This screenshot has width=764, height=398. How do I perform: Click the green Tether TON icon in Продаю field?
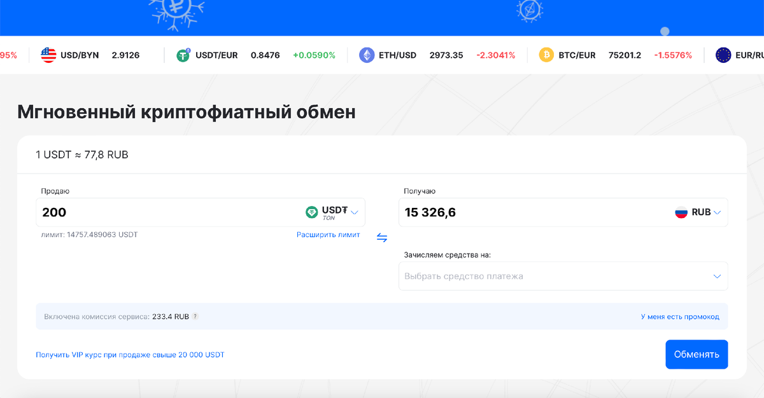click(311, 212)
